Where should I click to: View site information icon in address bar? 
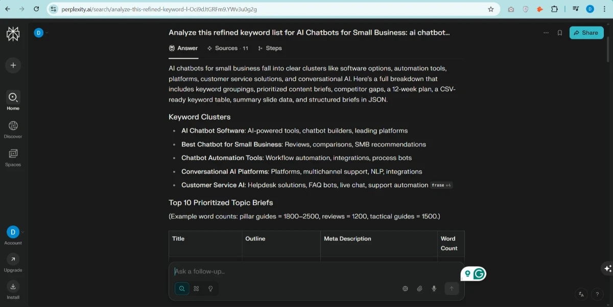(53, 9)
